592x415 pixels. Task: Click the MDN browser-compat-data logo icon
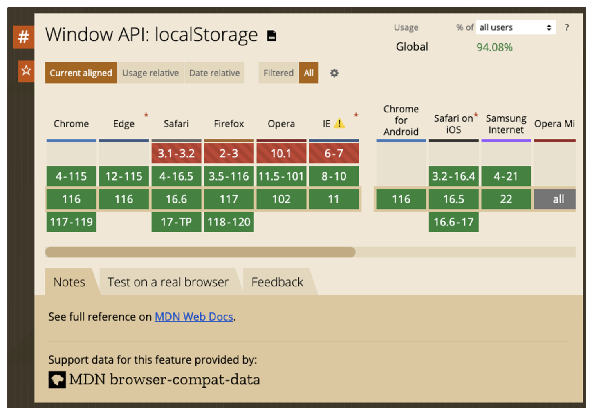[x=57, y=379]
